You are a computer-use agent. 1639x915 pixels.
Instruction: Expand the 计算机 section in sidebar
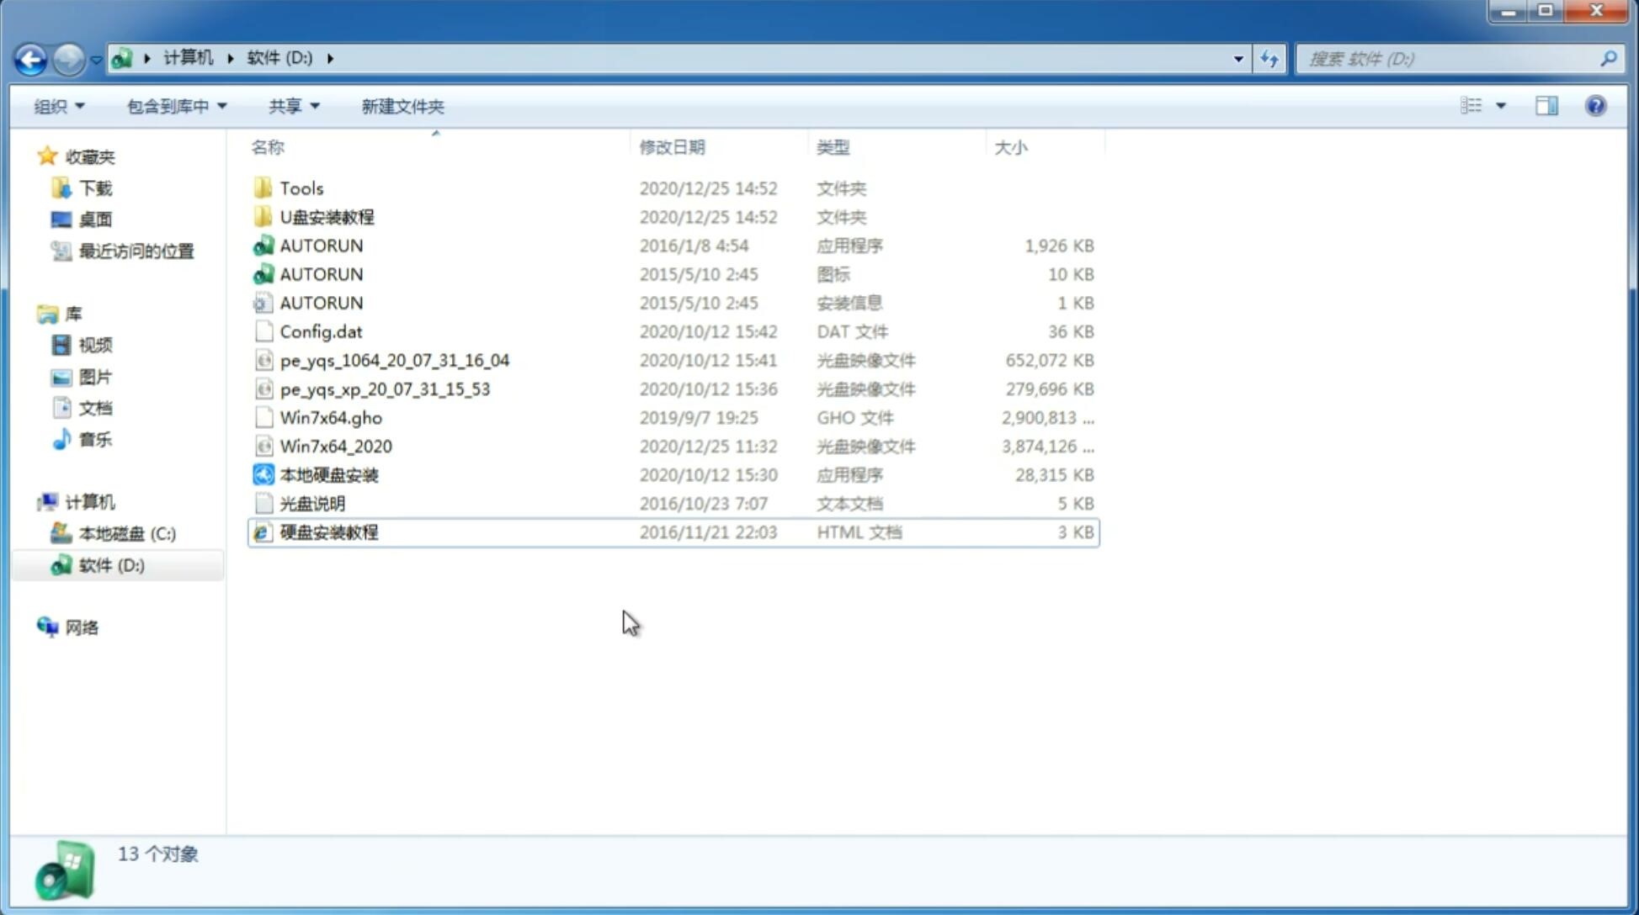coord(29,501)
